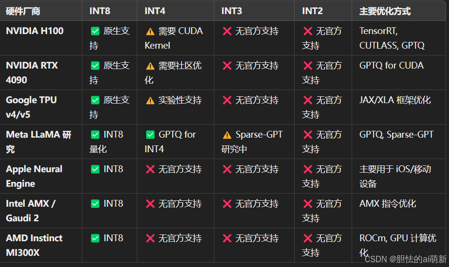
Task: Click red cross in Google TPU INT2 cell
Action: tap(308, 100)
